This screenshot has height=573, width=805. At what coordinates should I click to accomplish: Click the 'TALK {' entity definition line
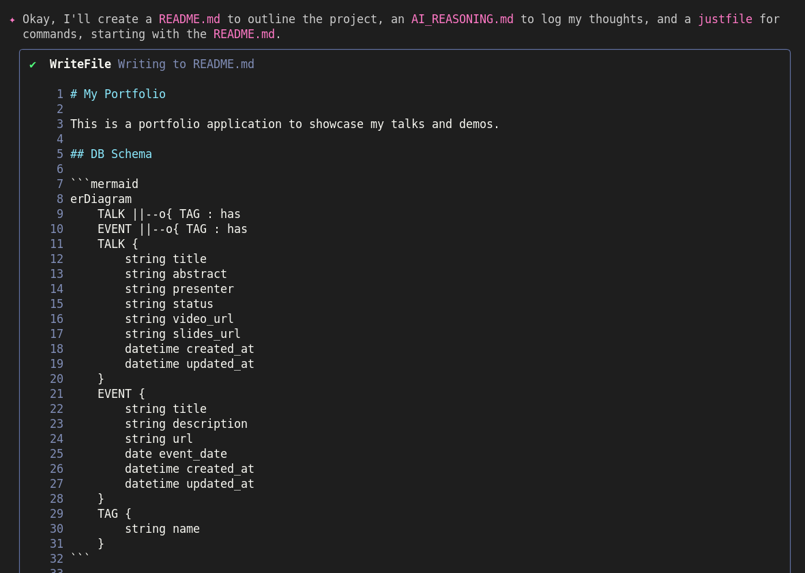click(117, 244)
